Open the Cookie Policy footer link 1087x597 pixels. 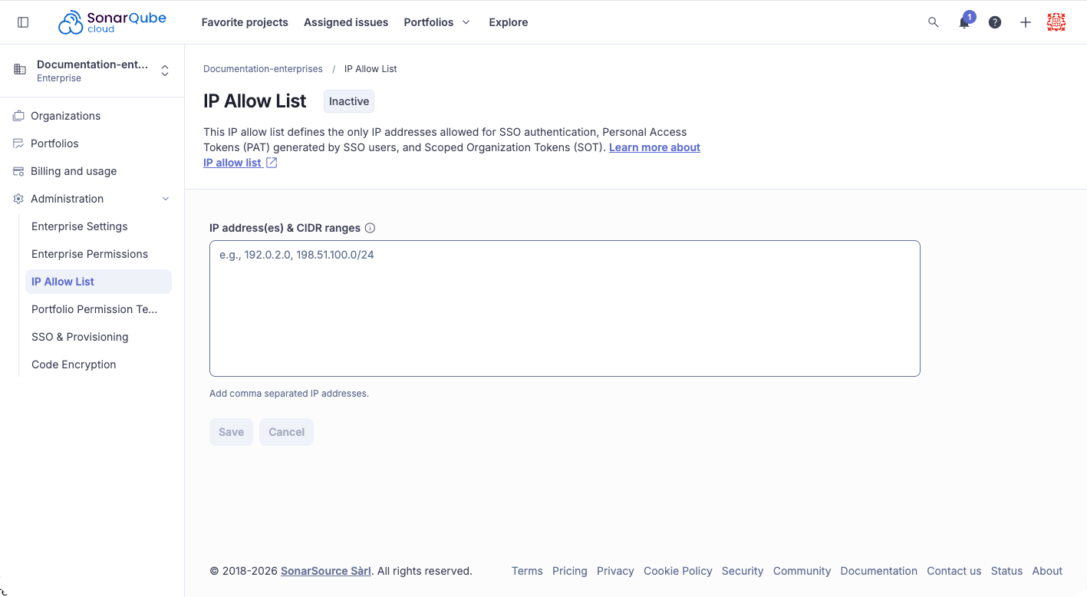pyautogui.click(x=678, y=571)
